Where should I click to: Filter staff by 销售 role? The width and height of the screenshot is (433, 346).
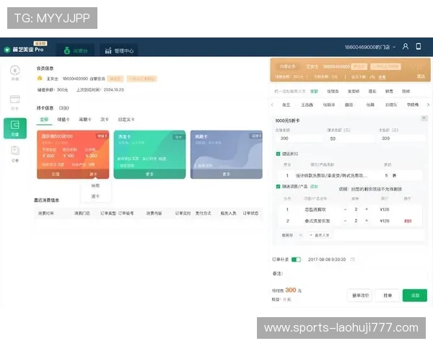389,92
